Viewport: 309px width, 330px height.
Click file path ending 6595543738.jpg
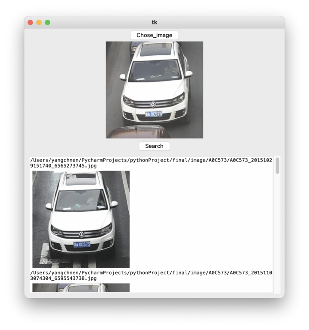tap(151, 276)
